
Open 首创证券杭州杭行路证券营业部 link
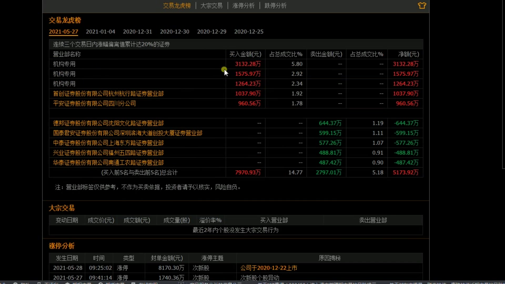108,94
